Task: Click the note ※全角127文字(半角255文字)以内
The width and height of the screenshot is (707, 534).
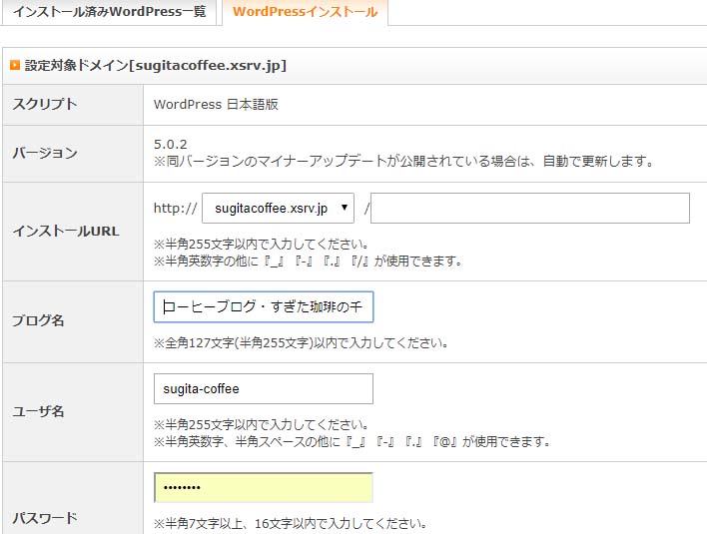Action: coord(302,343)
